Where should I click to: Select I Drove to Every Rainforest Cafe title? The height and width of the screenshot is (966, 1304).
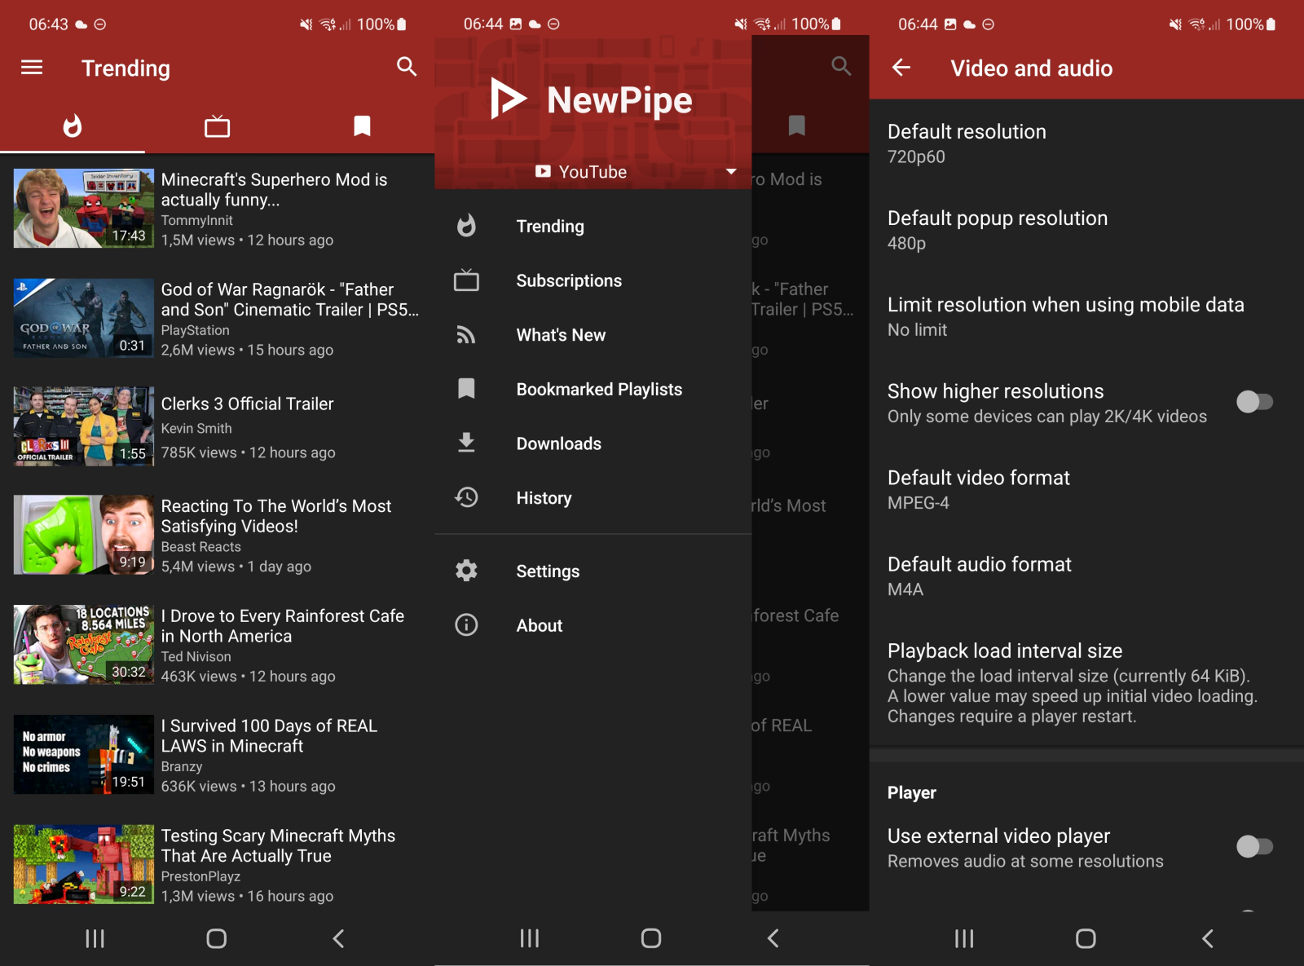(283, 626)
